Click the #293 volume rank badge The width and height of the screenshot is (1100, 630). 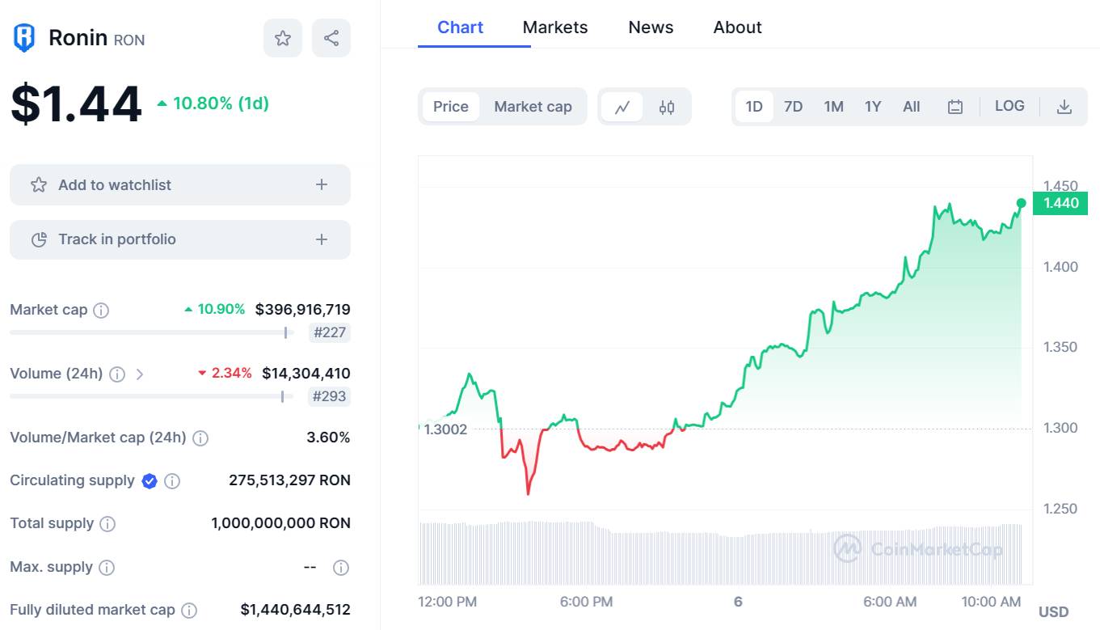click(329, 396)
